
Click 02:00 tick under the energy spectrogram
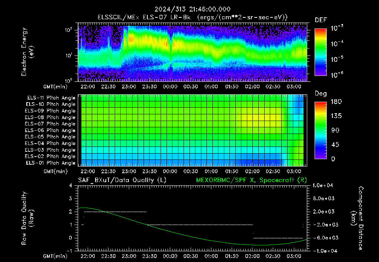252,87
